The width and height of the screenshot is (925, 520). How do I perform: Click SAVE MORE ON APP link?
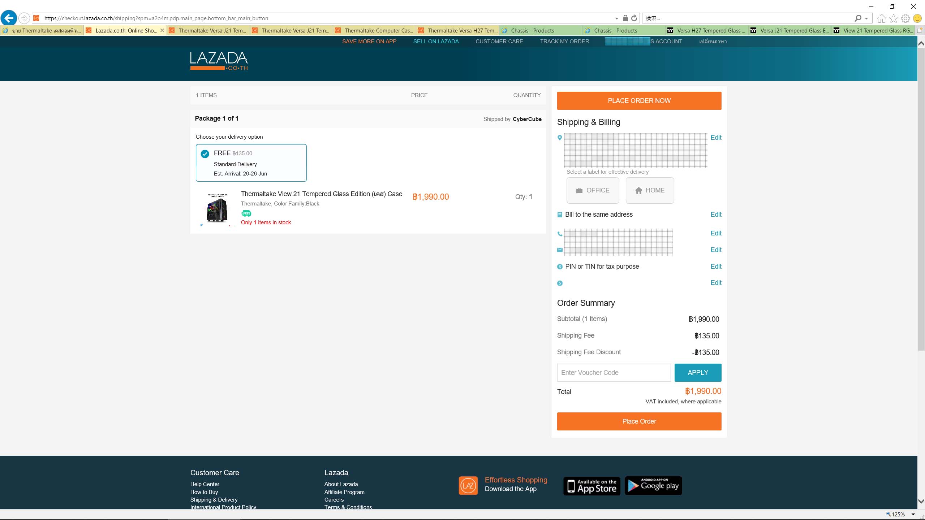(369, 42)
